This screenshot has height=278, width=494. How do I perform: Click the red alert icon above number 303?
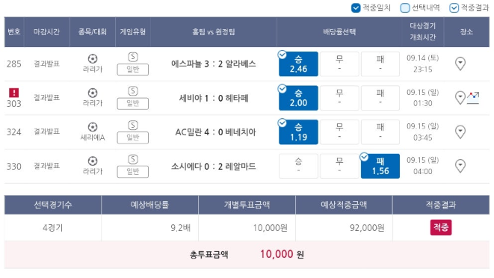[x=14, y=93]
